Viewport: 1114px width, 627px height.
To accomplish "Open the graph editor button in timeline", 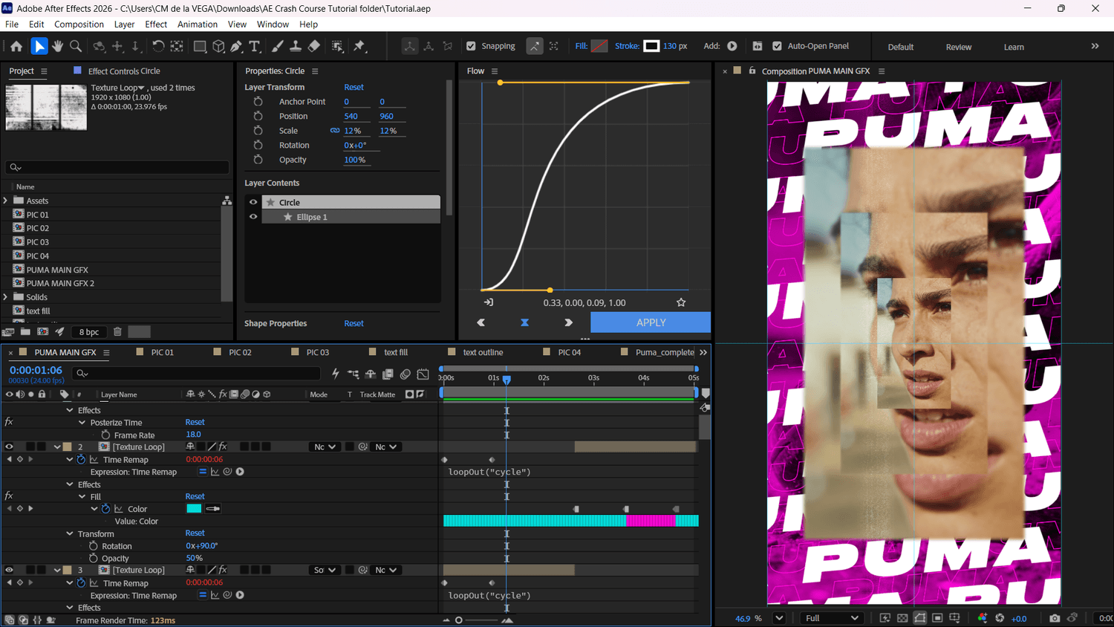I will pos(423,374).
